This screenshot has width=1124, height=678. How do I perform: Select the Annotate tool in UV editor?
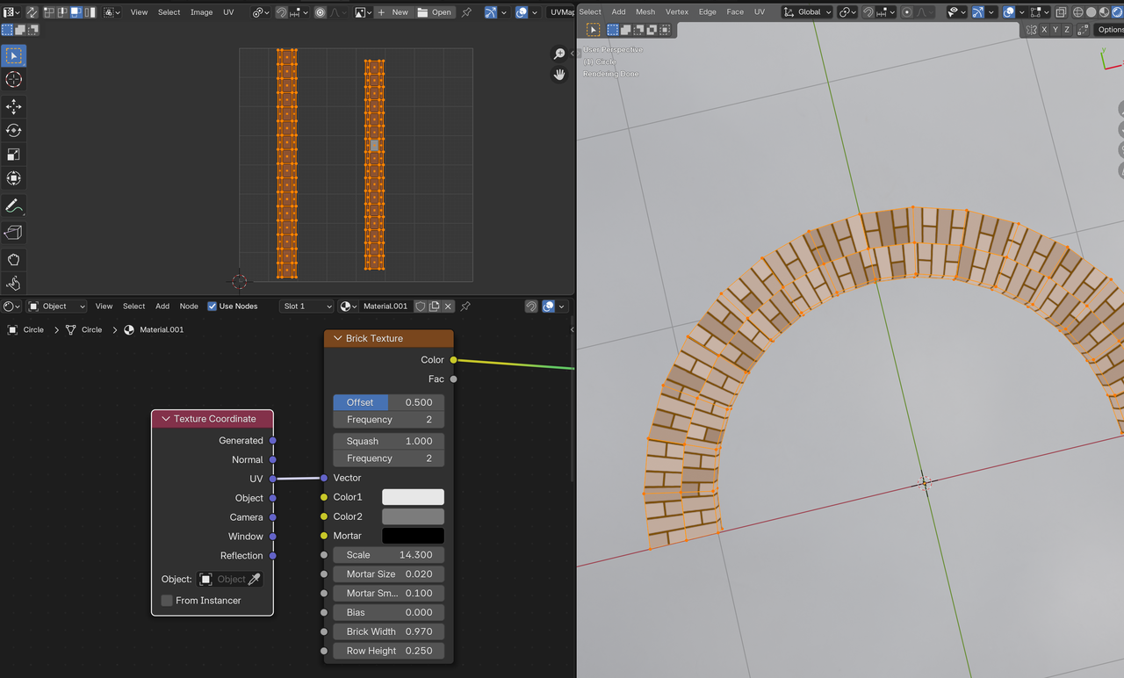14,206
